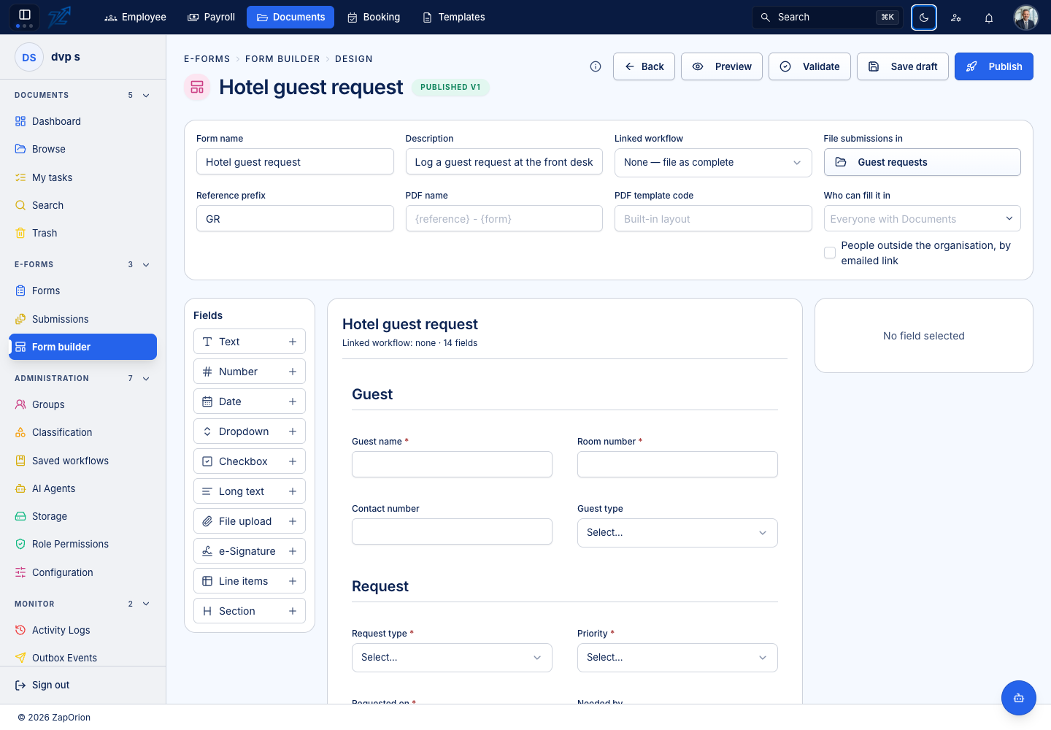Open the Who can fill it in dropdown

tap(923, 218)
